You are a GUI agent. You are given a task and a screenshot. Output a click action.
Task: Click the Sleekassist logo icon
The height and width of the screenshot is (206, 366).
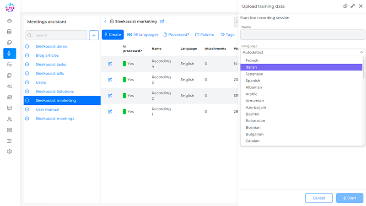[10, 7]
